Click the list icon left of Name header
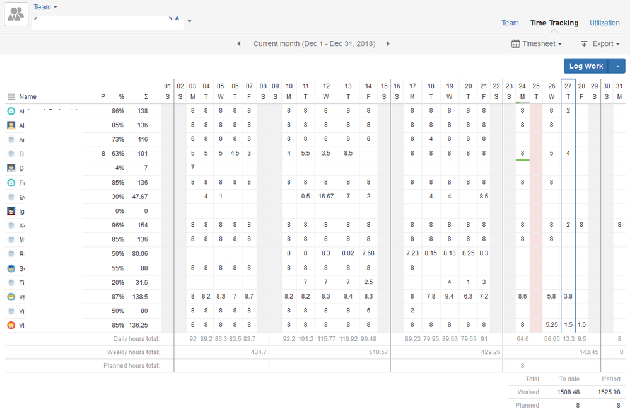The width and height of the screenshot is (630, 412). point(11,96)
